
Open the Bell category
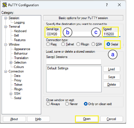17,36
